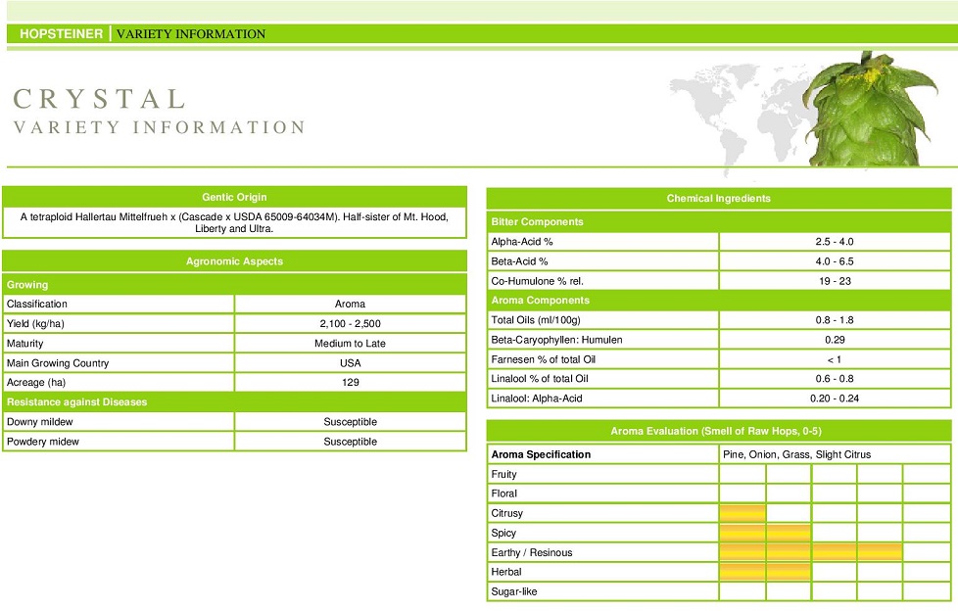Viewport: 958px width, 611px height.
Task: Click the Citrusy aroma label
Action: (x=506, y=513)
